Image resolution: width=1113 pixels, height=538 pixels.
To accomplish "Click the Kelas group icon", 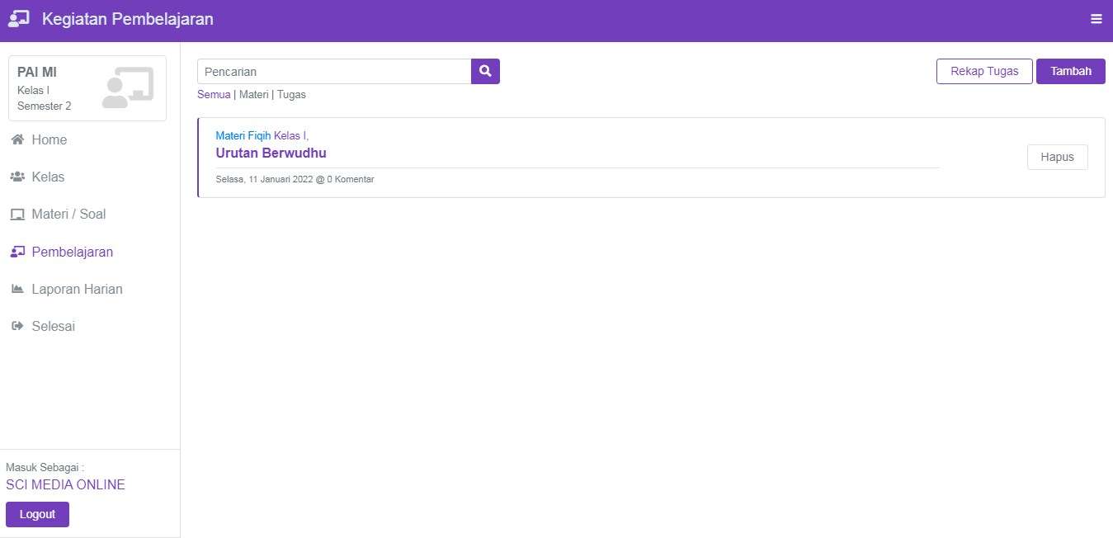I will (17, 177).
